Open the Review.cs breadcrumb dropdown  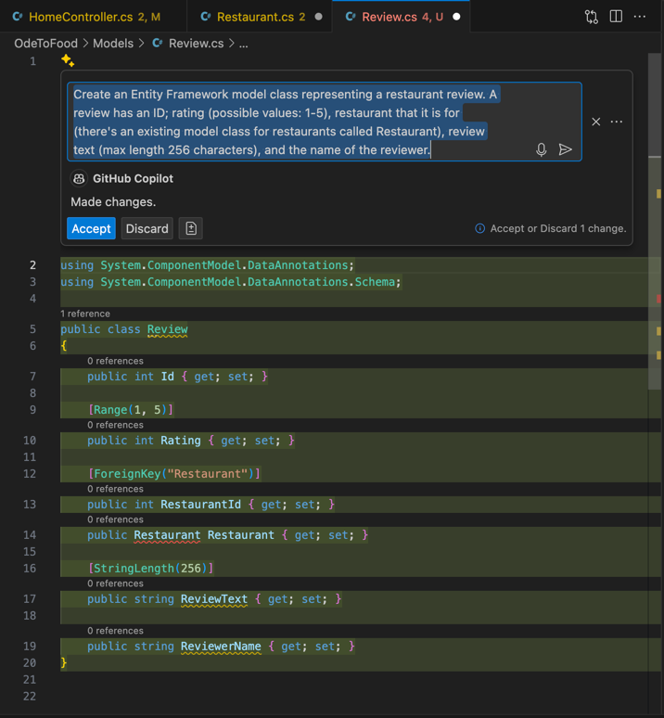(196, 44)
